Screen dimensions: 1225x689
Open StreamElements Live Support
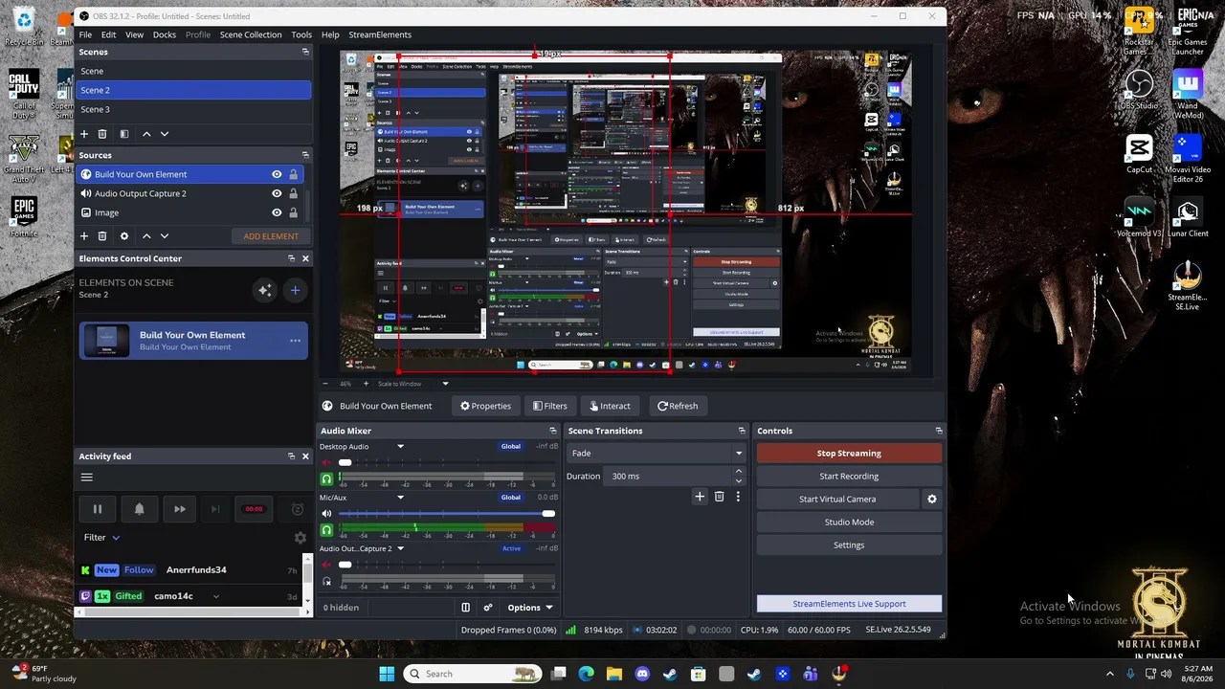click(x=849, y=604)
